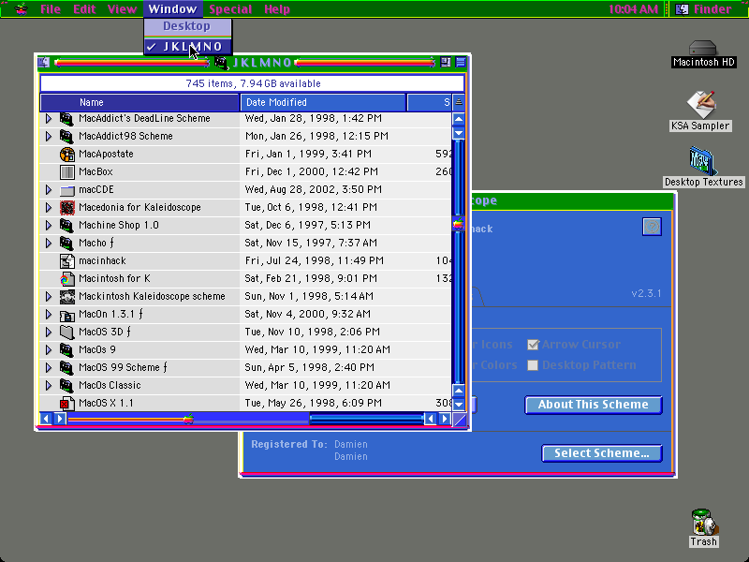Click the apple-shaped horizontal scrollbar thumb
The height and width of the screenshot is (562, 749).
[x=188, y=419]
